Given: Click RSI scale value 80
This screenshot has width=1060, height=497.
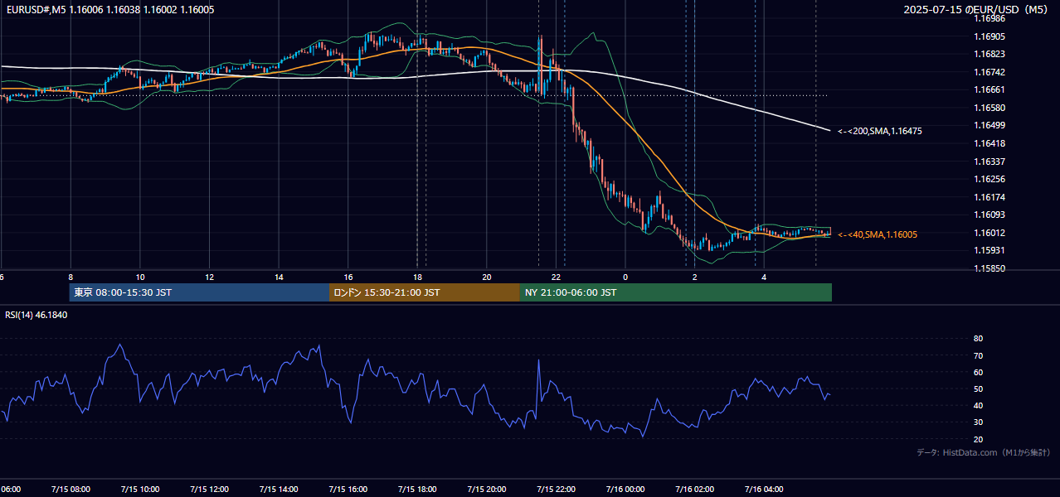Looking at the screenshot, I should pos(978,339).
